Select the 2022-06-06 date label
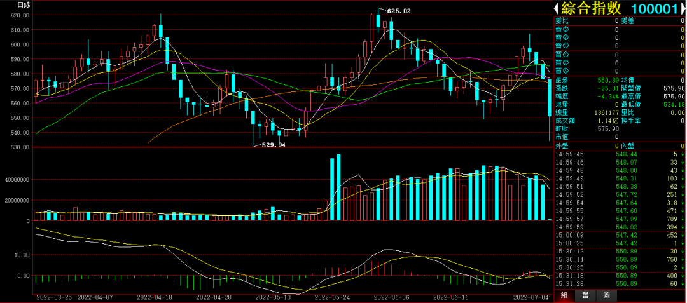The height and width of the screenshot is (303, 687). (x=391, y=297)
